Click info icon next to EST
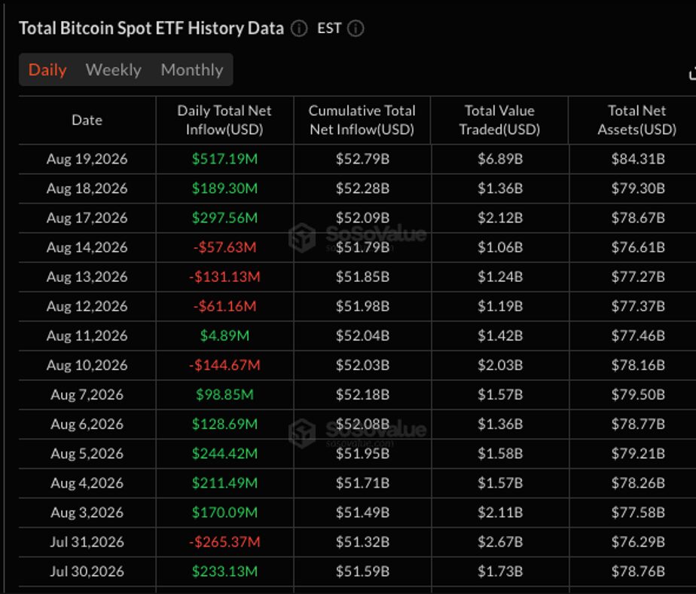Viewport: 696px width, 594px height. pos(355,29)
